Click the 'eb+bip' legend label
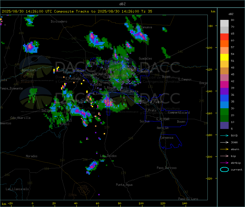Viewport: 245px width, 207px height. point(236,163)
